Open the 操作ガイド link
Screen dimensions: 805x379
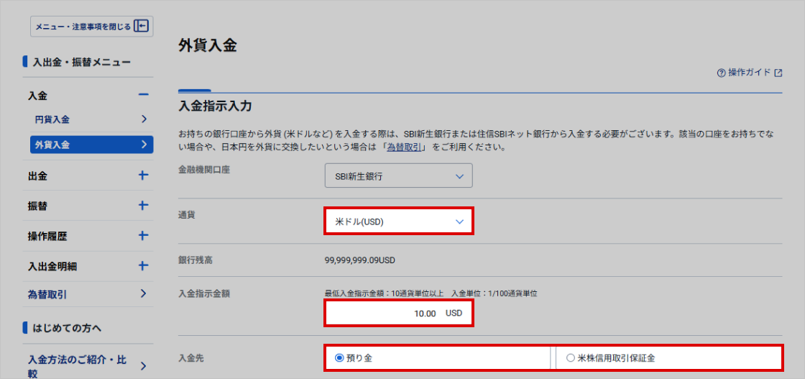(x=749, y=73)
